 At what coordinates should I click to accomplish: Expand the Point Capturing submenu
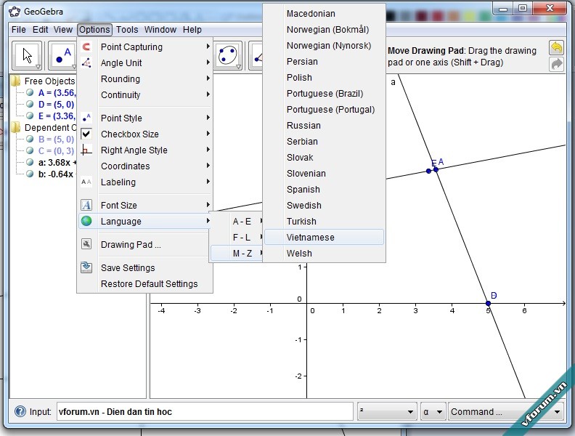pos(208,47)
